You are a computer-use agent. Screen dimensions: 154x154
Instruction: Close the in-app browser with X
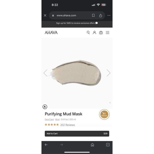(x=45, y=15)
